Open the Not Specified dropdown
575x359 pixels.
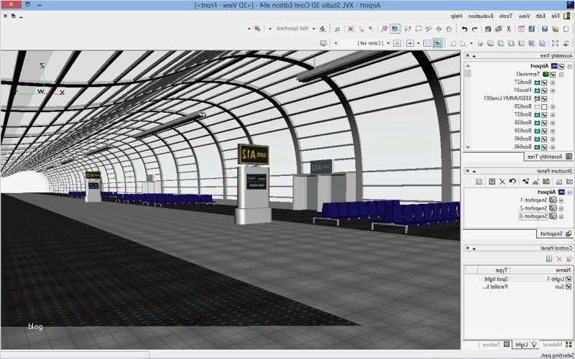(271, 29)
